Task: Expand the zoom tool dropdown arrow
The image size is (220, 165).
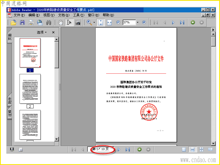Action: pyautogui.click(x=94, y=23)
